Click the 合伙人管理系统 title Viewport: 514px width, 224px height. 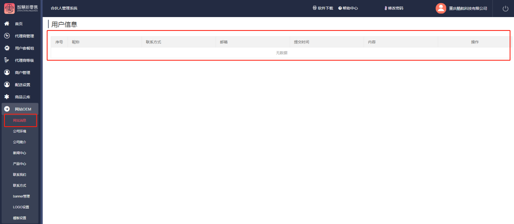(x=64, y=8)
